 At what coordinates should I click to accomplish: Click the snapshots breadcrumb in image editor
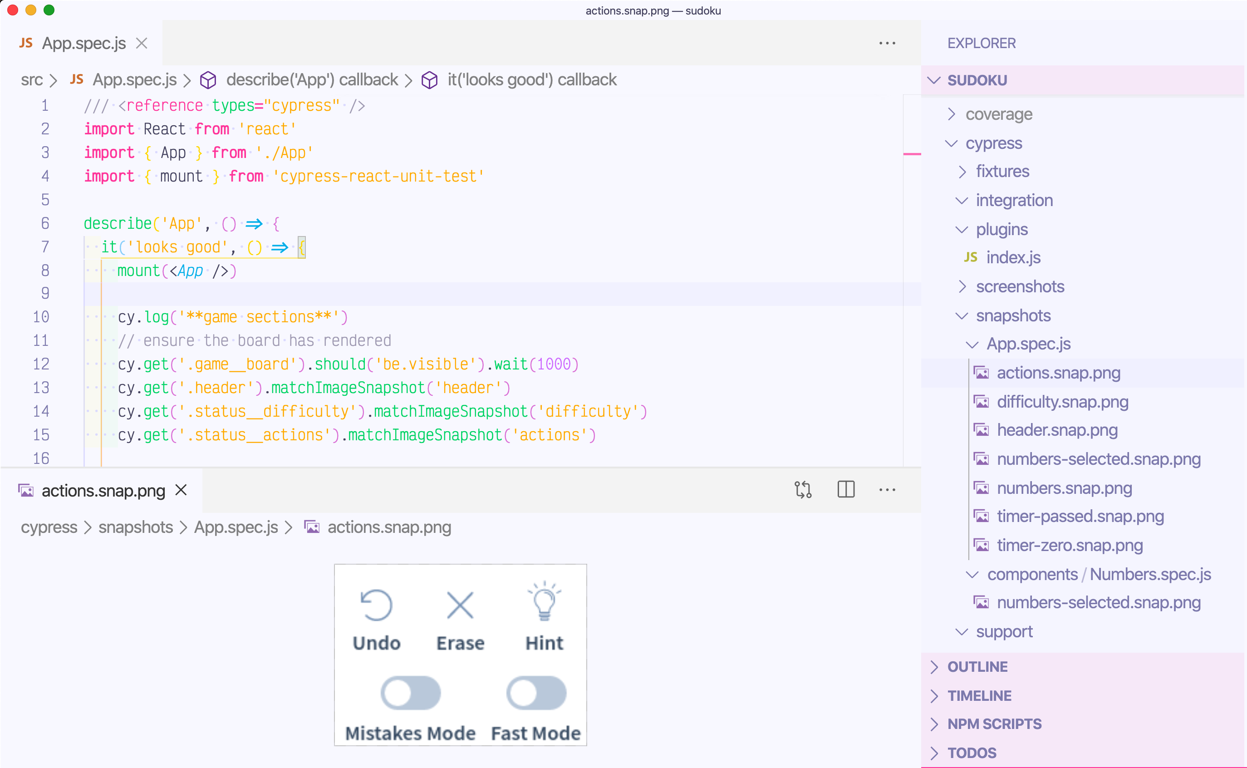point(135,527)
